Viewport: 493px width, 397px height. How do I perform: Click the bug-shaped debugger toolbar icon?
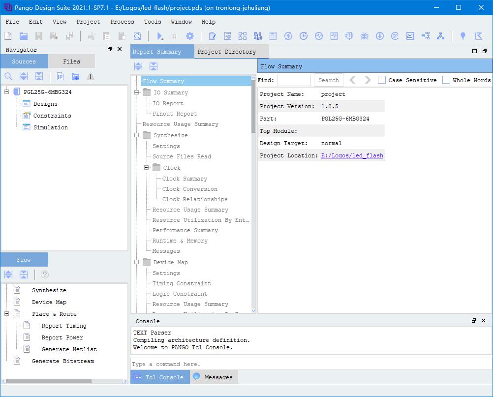click(365, 36)
